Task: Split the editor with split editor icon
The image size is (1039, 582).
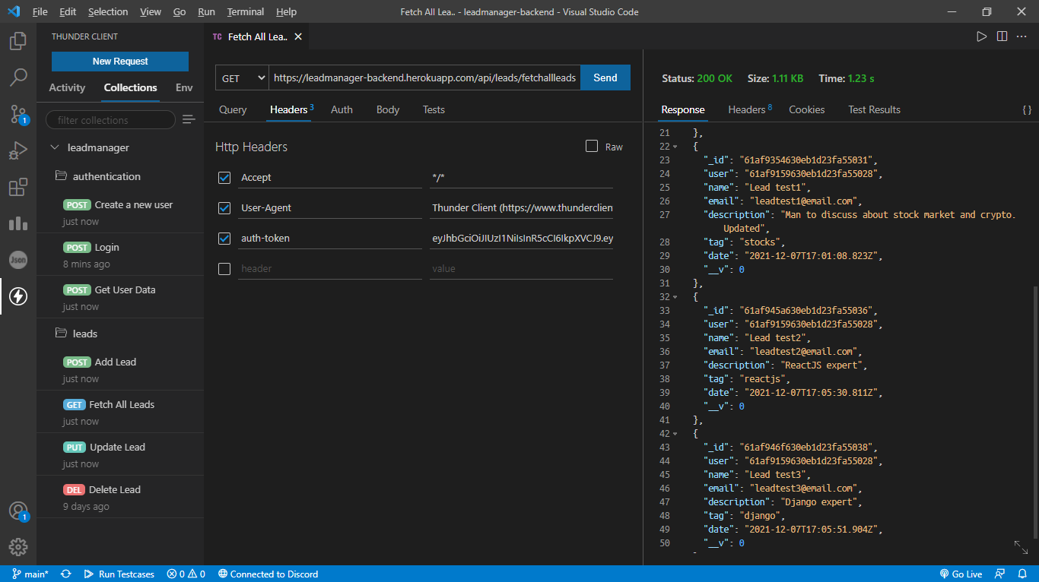Action: point(1002,36)
